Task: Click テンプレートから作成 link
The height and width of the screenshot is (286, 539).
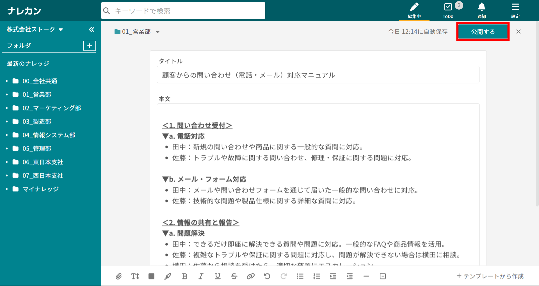Action: click(490, 276)
